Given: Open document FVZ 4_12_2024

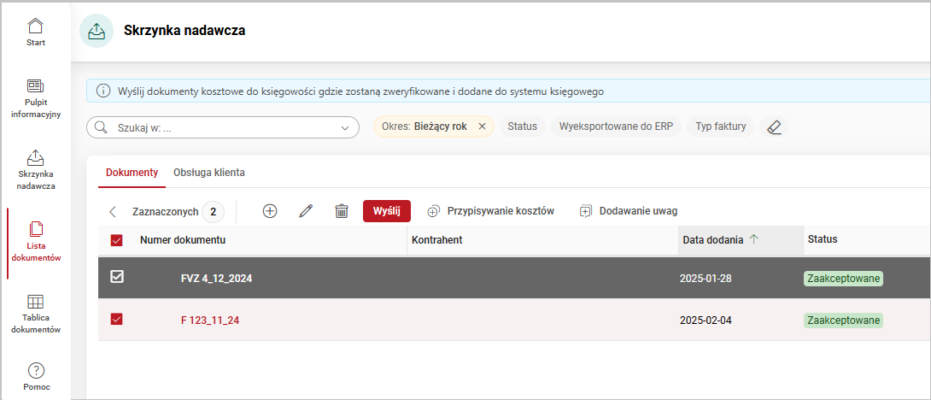Looking at the screenshot, I should tap(217, 278).
